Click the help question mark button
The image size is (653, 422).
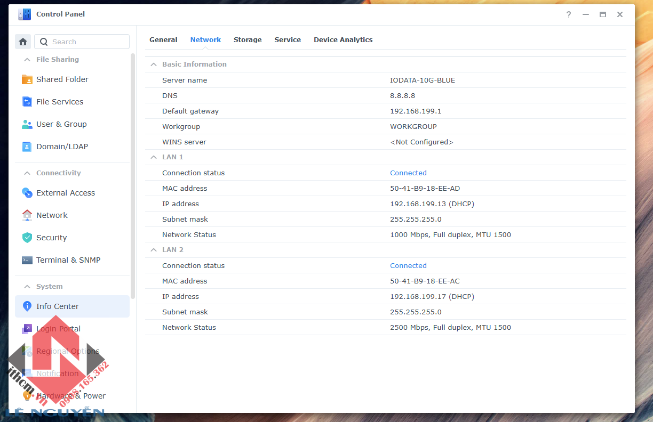(569, 14)
